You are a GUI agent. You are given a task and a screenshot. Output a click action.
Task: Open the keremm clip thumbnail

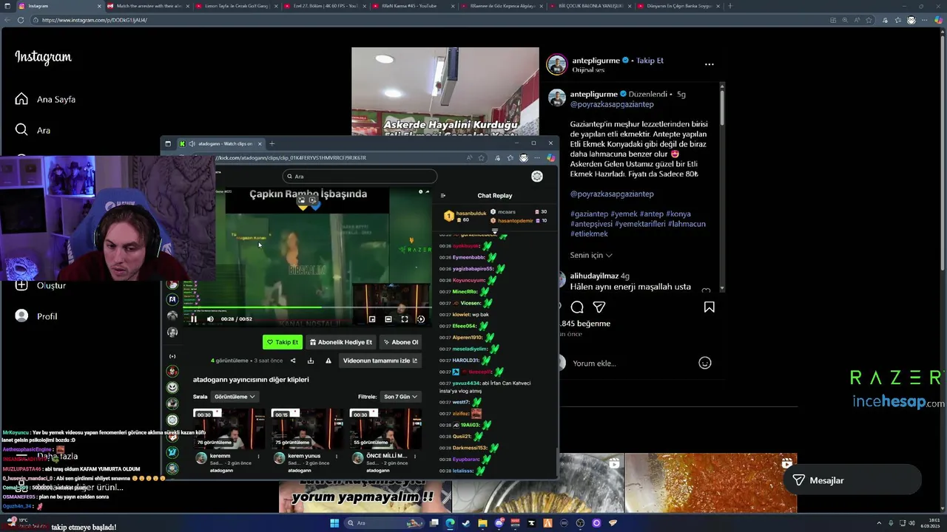(229, 428)
